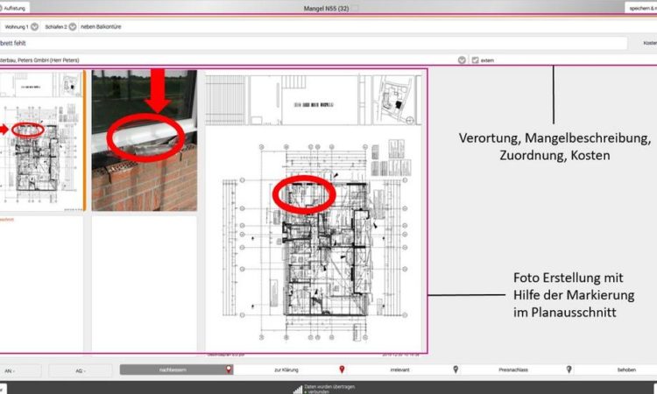Select the small floor plan thumbnail

click(x=41, y=141)
